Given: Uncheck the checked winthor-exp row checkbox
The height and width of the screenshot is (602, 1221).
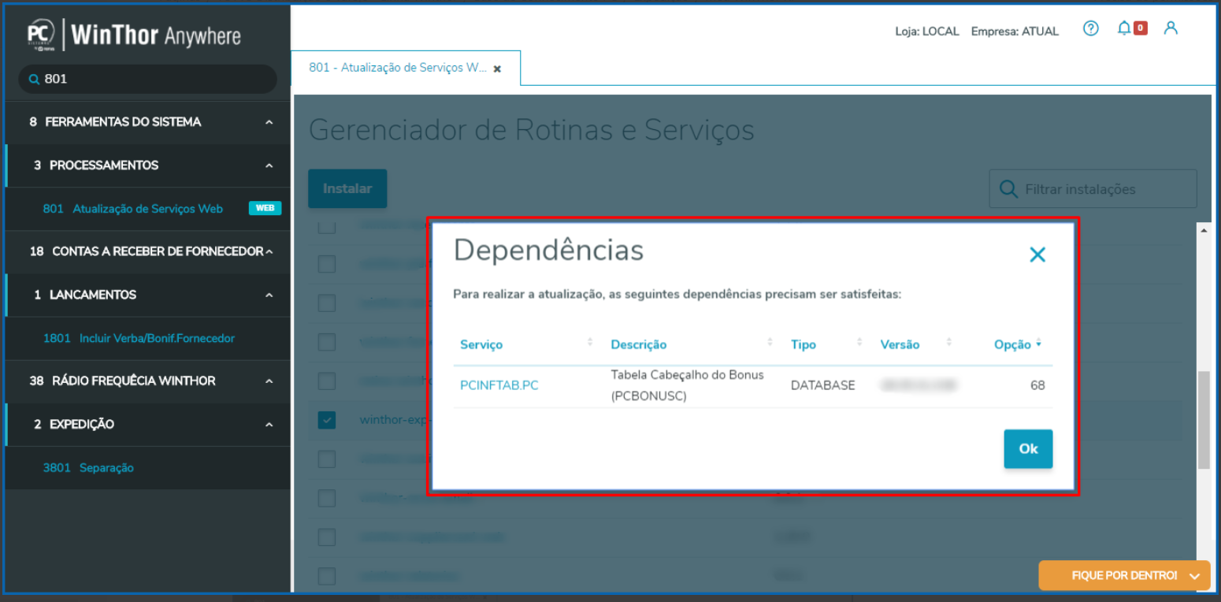Looking at the screenshot, I should tap(327, 420).
